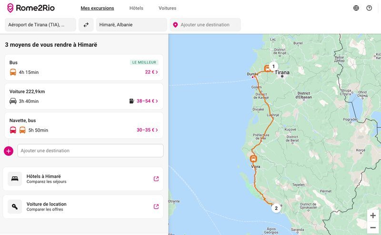Click the Otrante label on map
Image resolution: width=381 pixels, height=235 pixels.
(174, 201)
